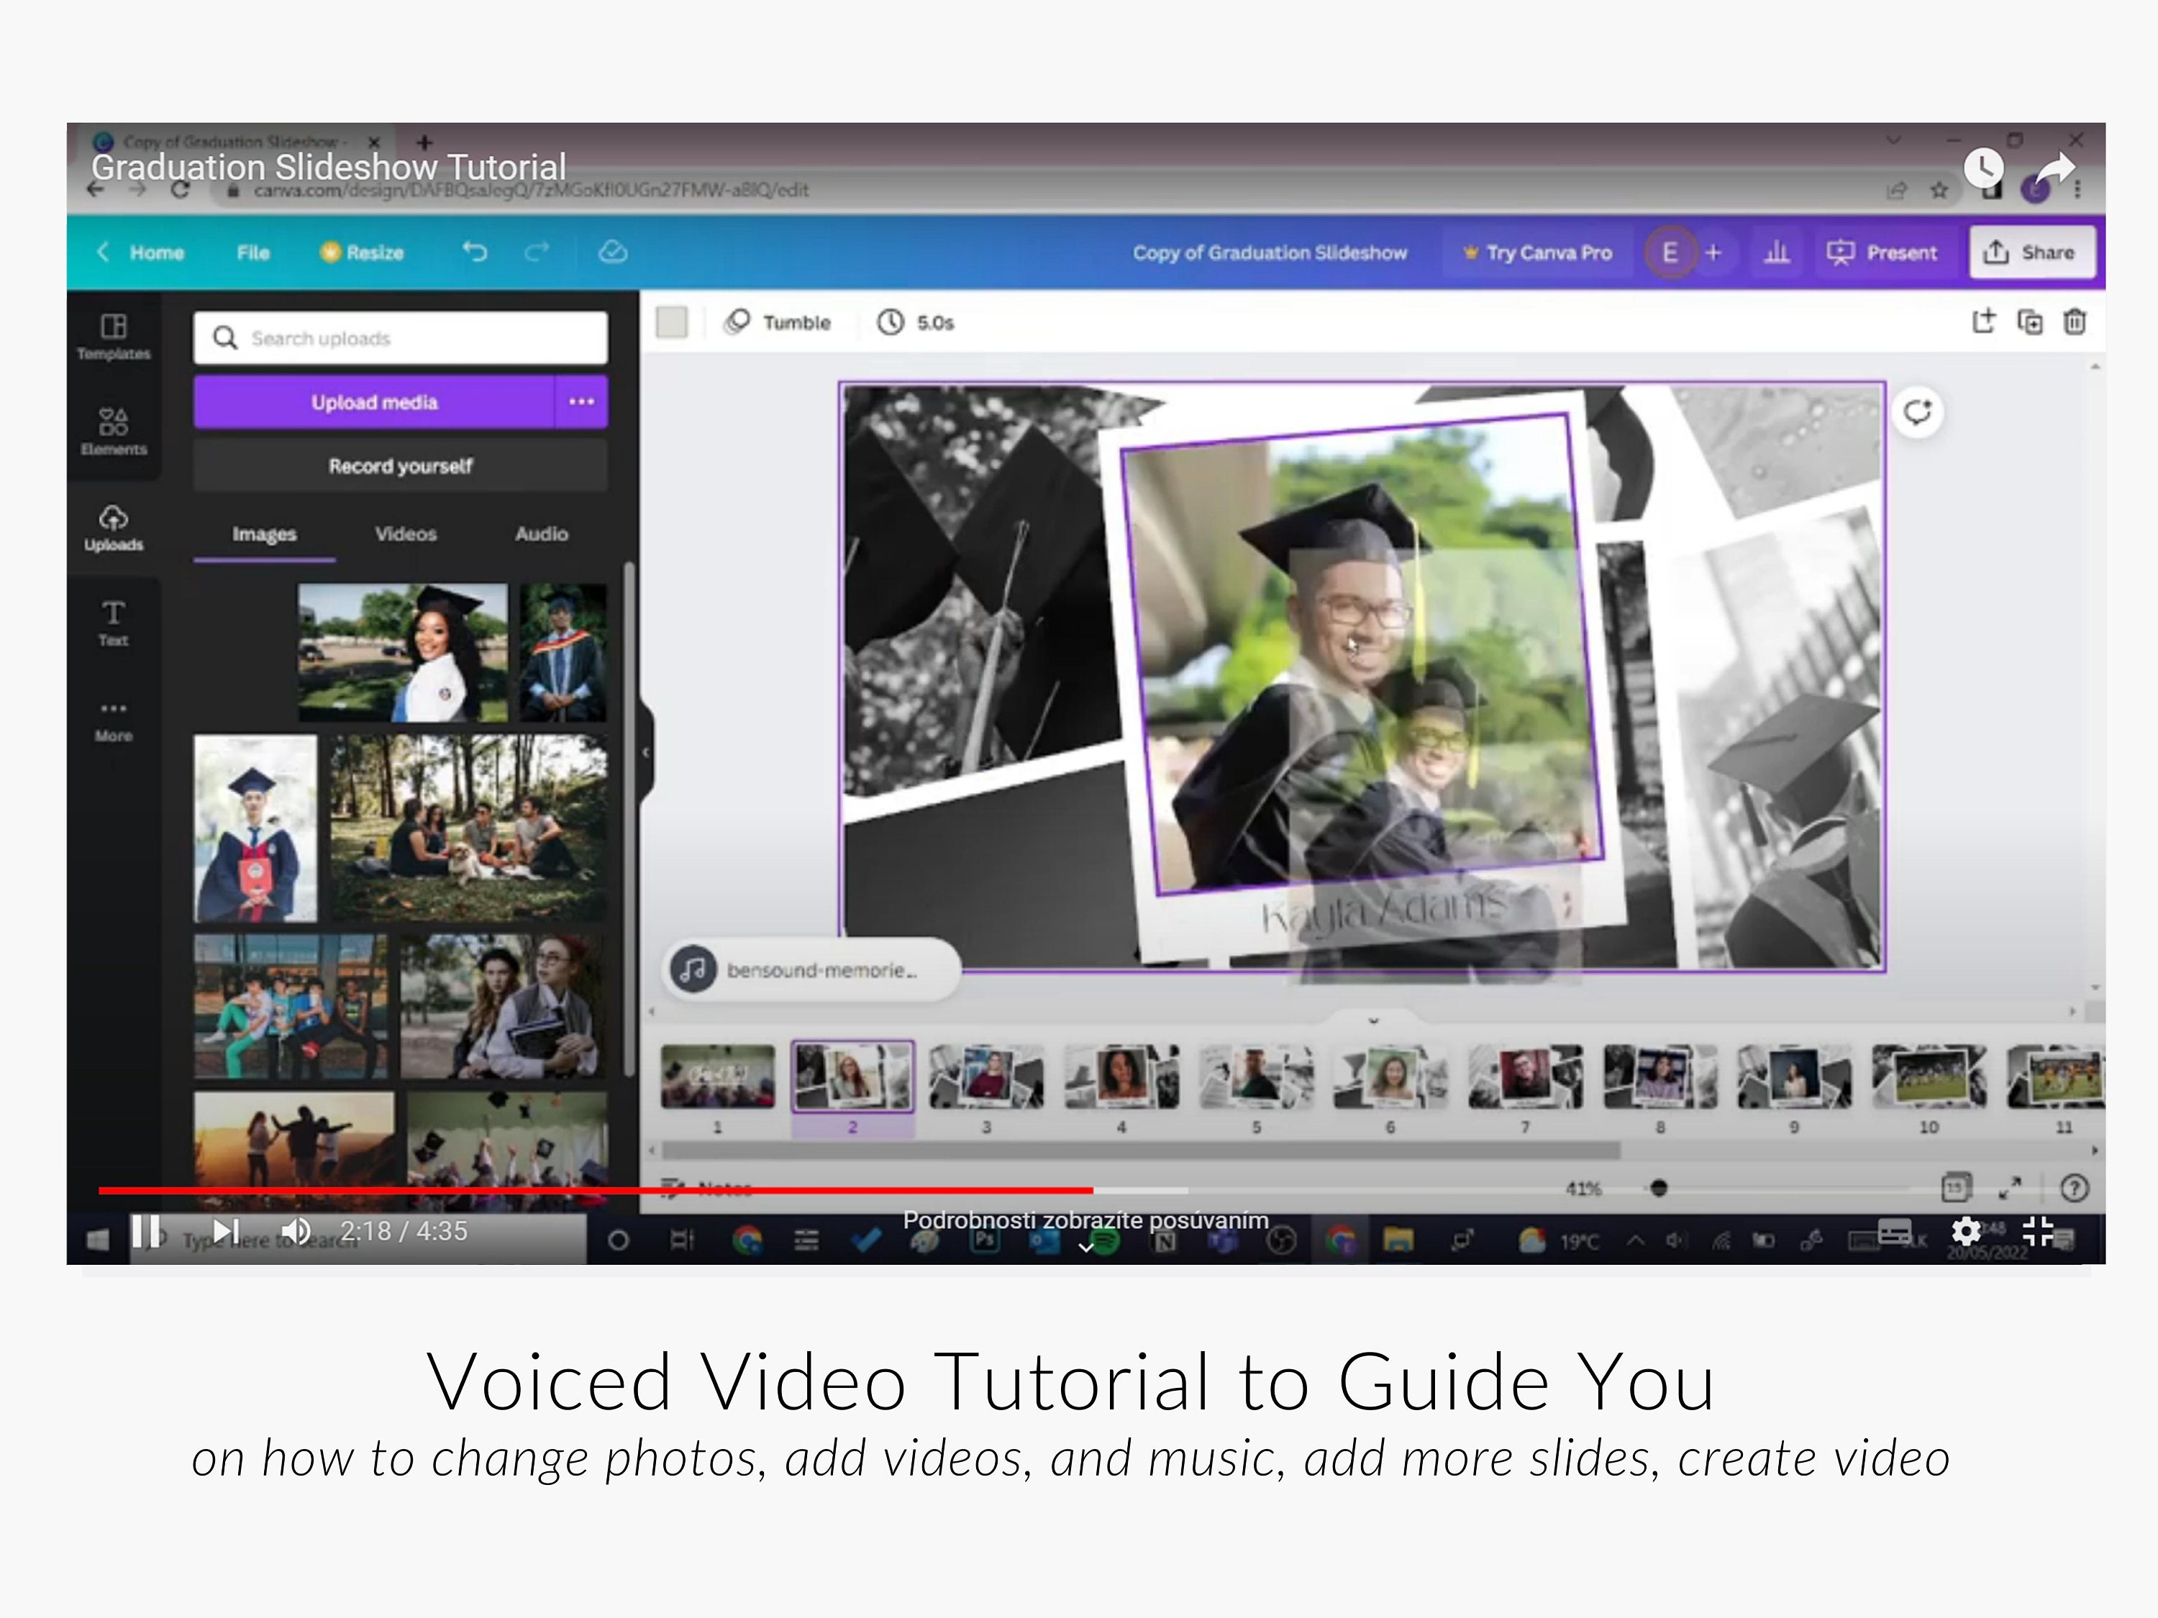Click the YouTube Watch later clock icon

1983,168
